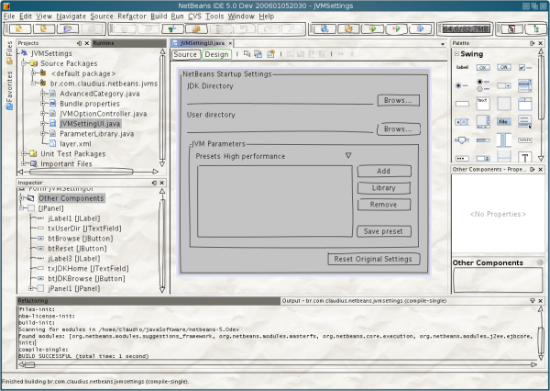Open the Presets High performance dropdown

pyautogui.click(x=348, y=156)
